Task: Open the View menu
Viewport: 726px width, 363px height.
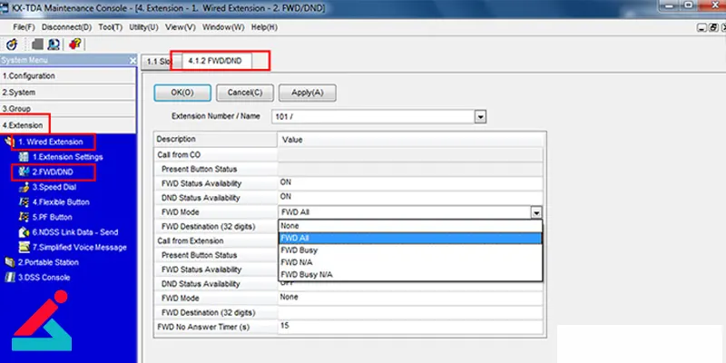Action: click(180, 27)
